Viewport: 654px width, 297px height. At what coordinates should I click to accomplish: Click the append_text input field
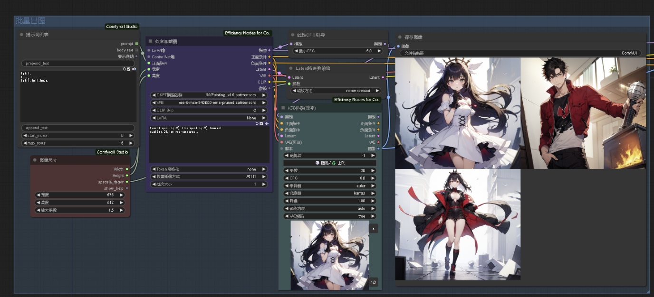click(x=78, y=128)
